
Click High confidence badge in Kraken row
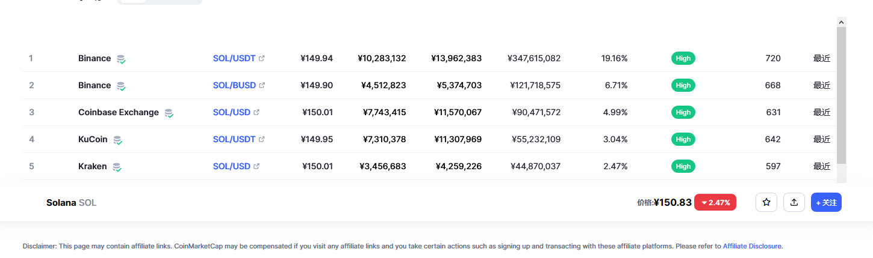tap(683, 166)
